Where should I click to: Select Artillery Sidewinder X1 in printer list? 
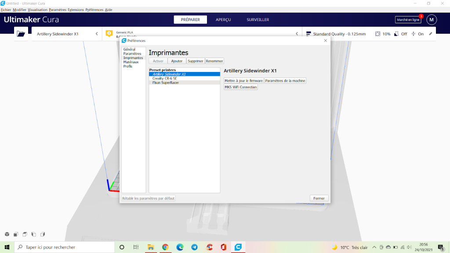(x=185, y=74)
